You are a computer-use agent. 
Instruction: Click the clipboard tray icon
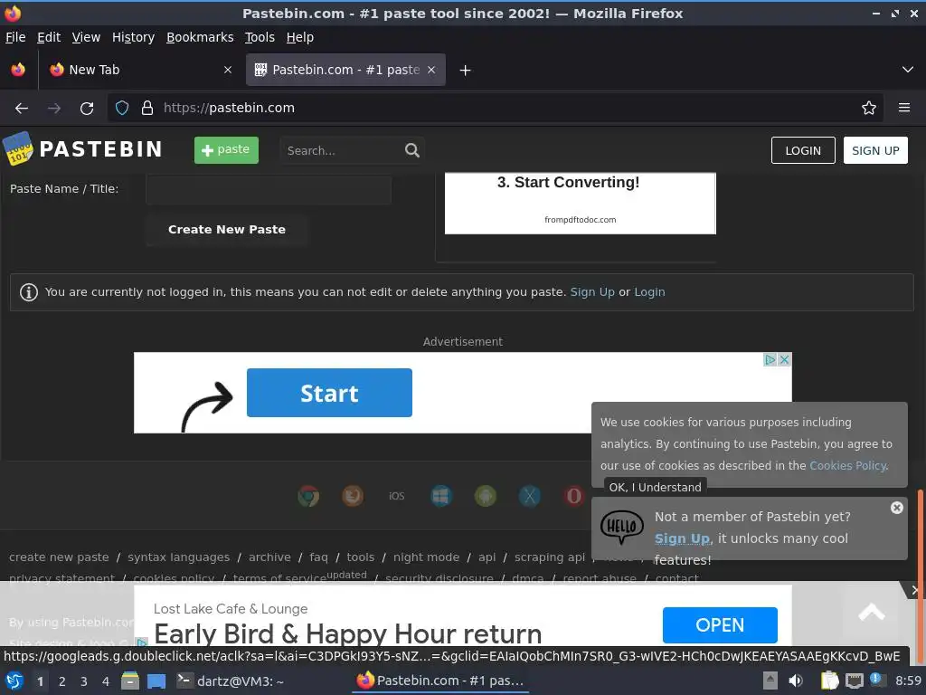(830, 681)
